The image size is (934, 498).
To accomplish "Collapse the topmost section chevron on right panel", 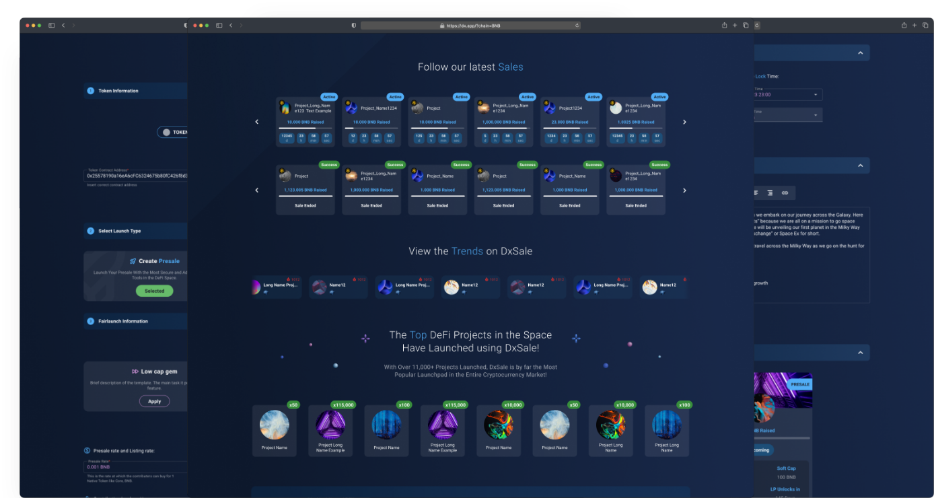I will tap(859, 53).
